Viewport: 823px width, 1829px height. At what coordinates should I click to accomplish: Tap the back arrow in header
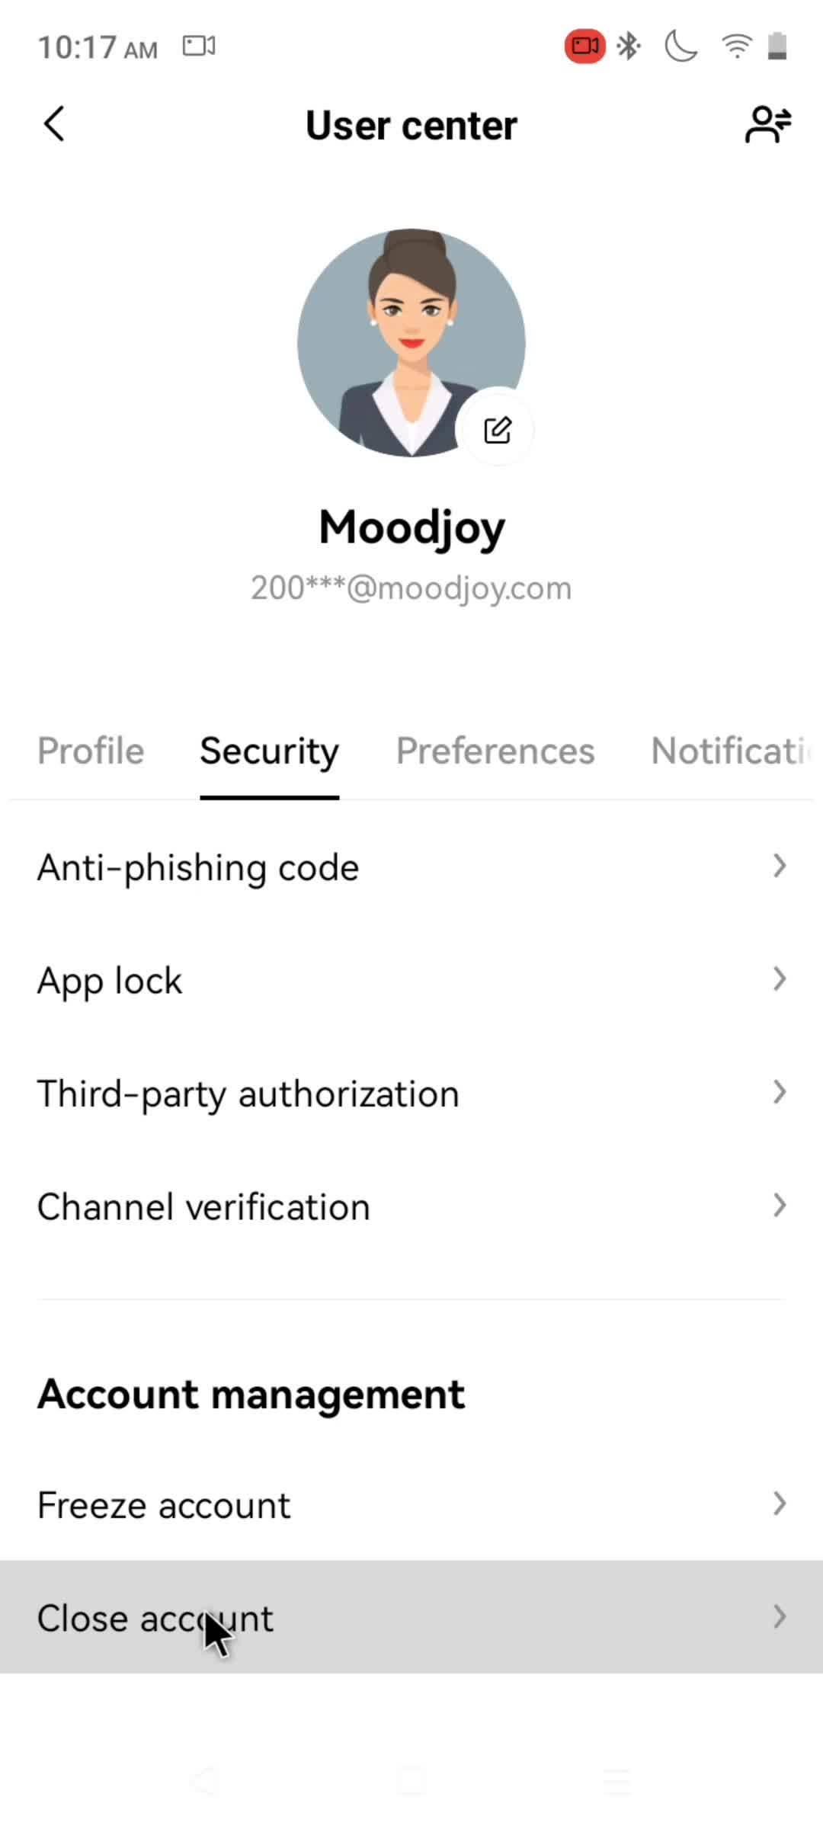[54, 124]
